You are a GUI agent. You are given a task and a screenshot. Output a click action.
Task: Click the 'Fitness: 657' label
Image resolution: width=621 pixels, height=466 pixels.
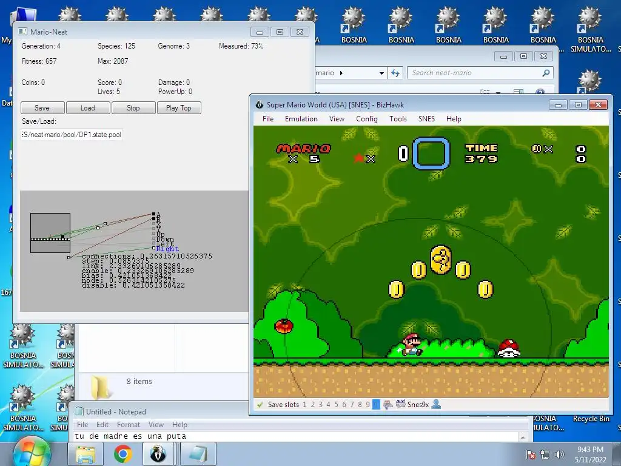tap(39, 61)
